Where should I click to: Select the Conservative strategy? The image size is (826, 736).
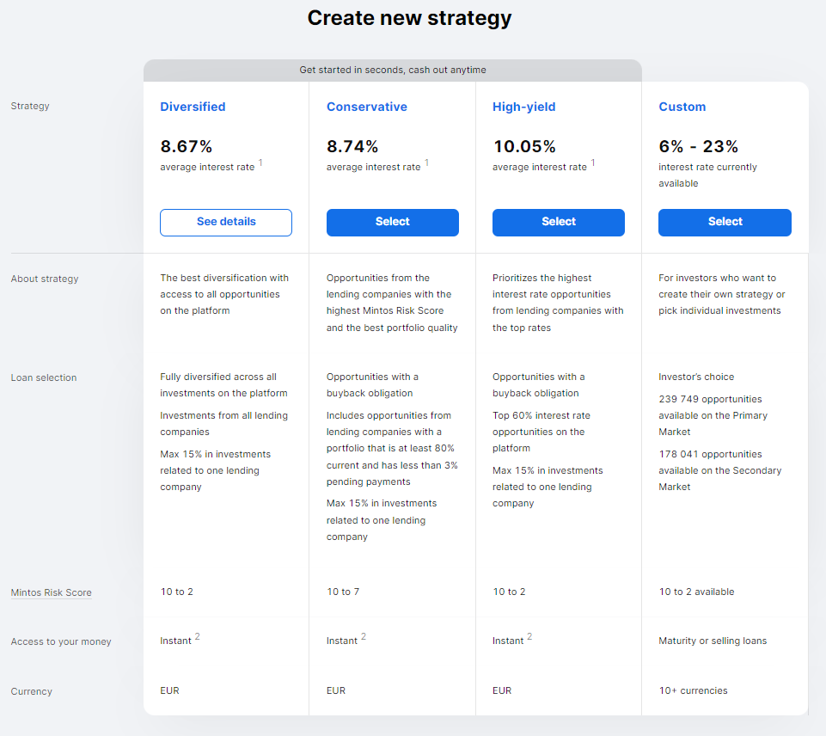pyautogui.click(x=392, y=222)
